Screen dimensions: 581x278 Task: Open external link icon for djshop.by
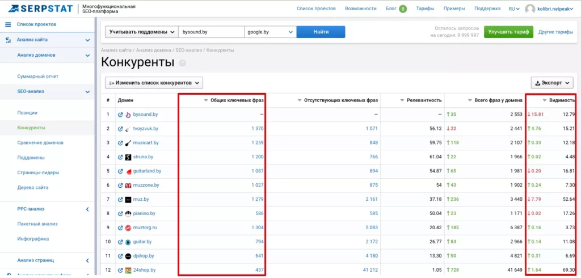[x=120, y=256]
